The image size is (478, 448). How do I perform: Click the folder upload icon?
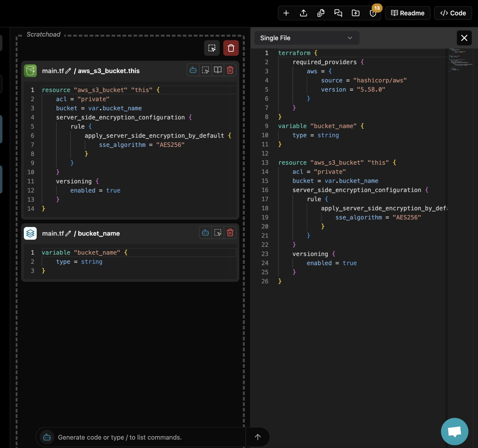356,13
